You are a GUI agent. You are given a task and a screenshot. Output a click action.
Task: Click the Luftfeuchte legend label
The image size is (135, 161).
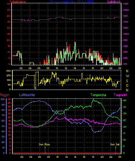pyautogui.click(x=27, y=95)
